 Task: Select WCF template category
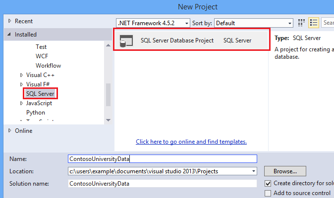tap(42, 56)
